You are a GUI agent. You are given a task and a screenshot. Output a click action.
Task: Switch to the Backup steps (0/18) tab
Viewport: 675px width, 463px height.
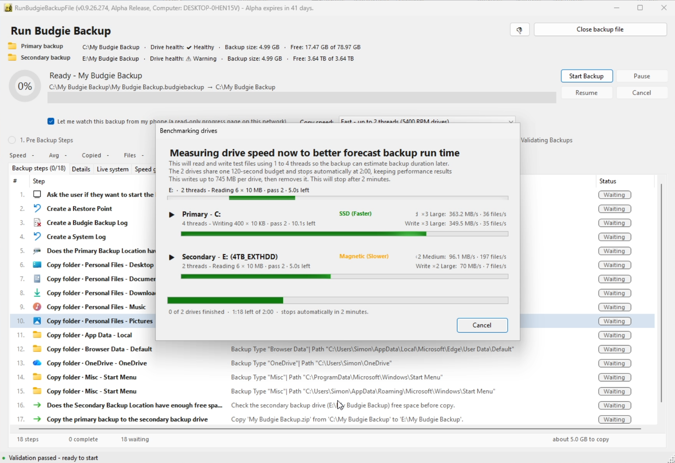39,169
